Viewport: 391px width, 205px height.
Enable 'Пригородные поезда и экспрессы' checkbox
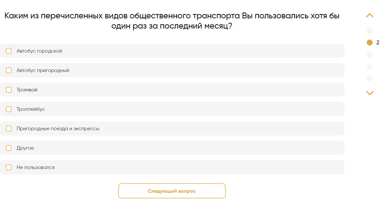tap(9, 128)
